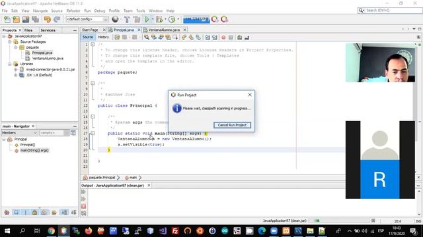
Task: Click the first garbage collection icon after memory bar
Action: click(x=215, y=19)
